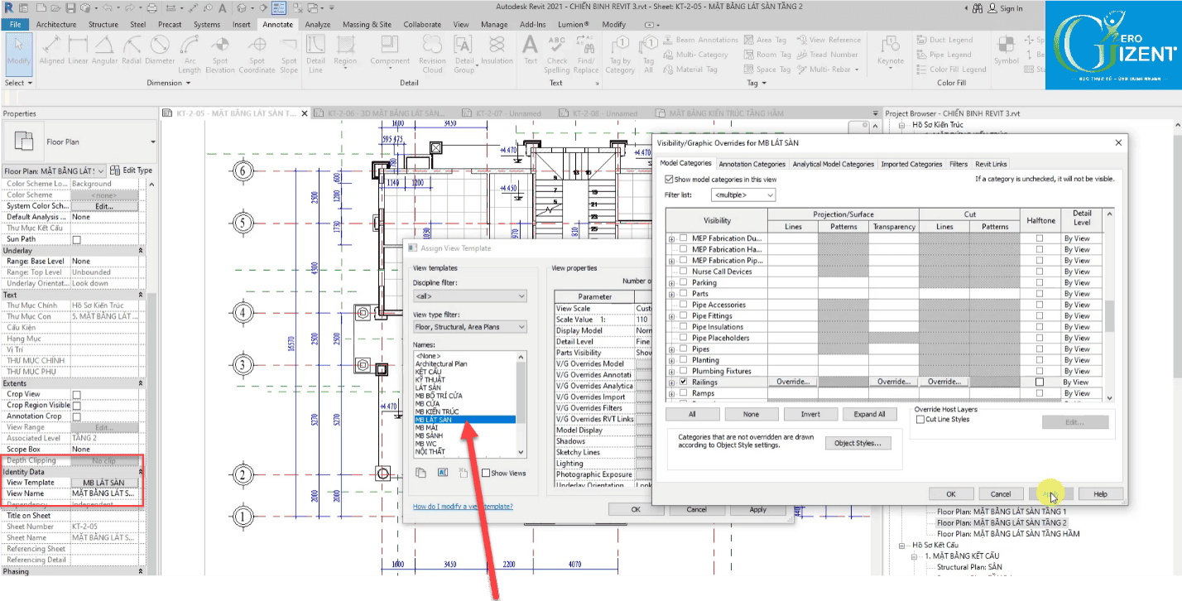This screenshot has height=601, width=1182.
Task: Open the View type filter dropdown
Action: [x=469, y=327]
